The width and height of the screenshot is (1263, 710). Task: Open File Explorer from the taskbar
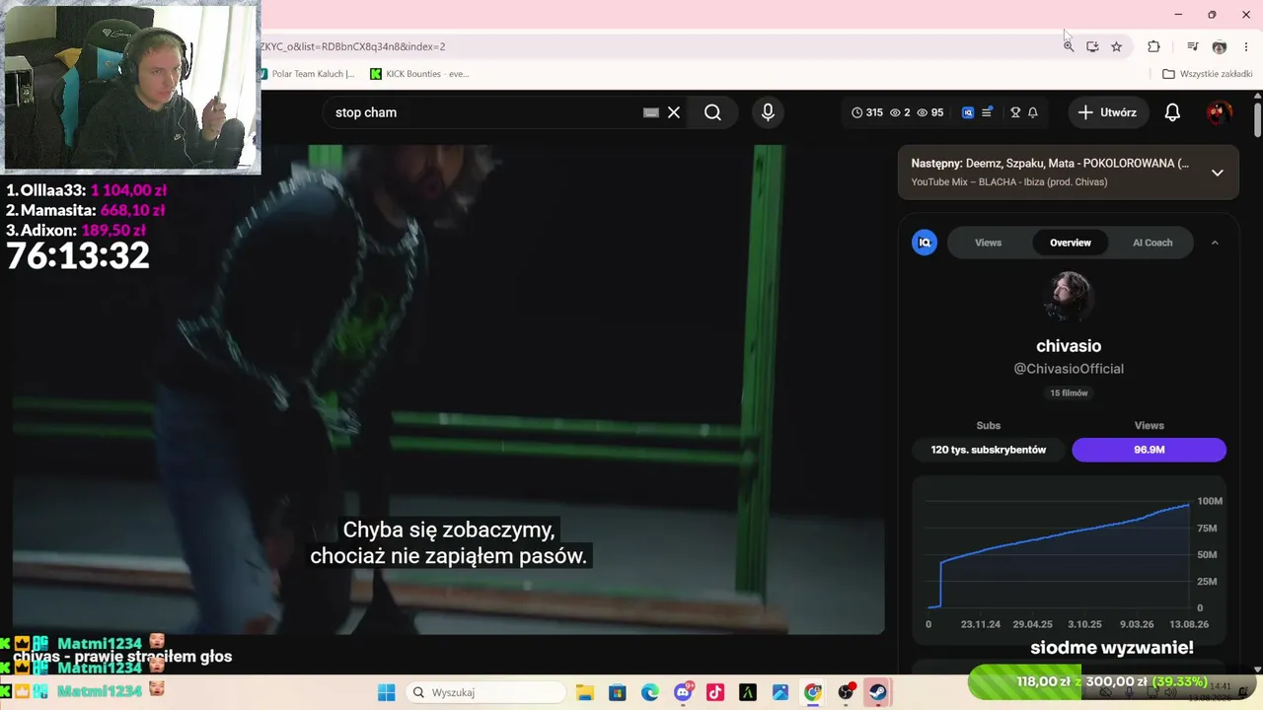coord(584,692)
